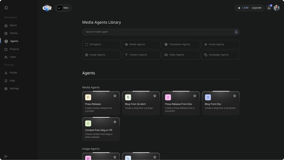Open notifications bell
The image size is (284, 160).
269,8
